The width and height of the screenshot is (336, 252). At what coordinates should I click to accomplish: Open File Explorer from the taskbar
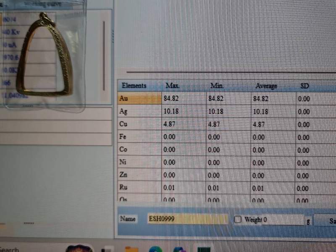(x=131, y=249)
